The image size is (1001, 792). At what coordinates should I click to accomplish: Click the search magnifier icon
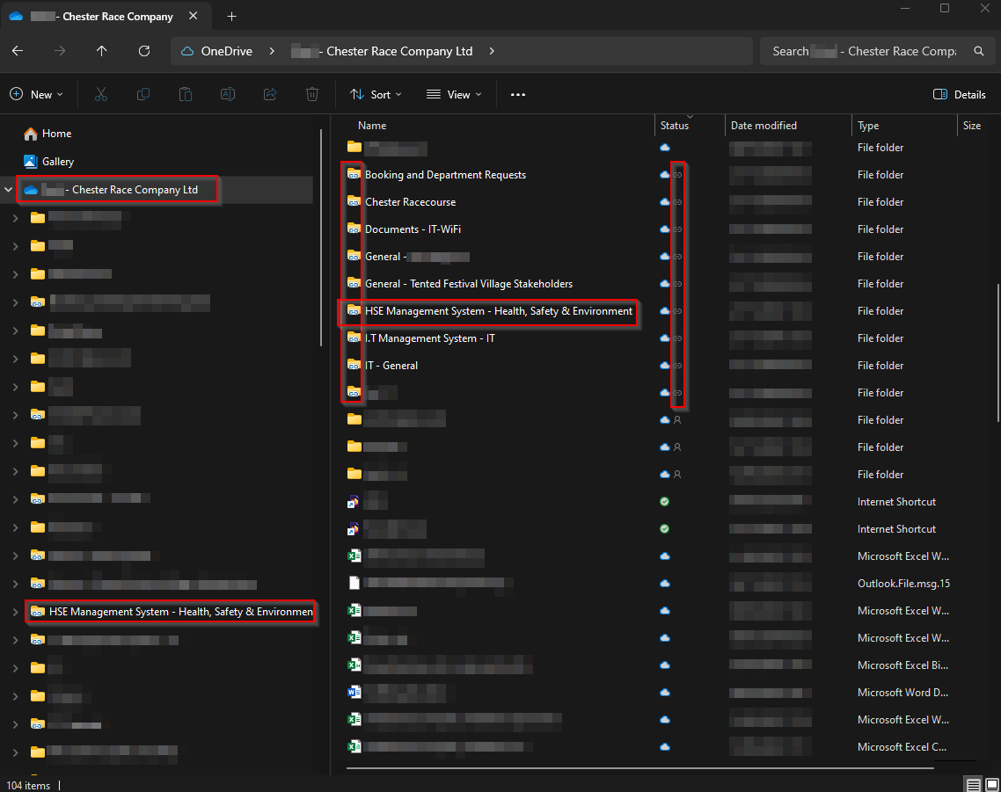tap(979, 51)
